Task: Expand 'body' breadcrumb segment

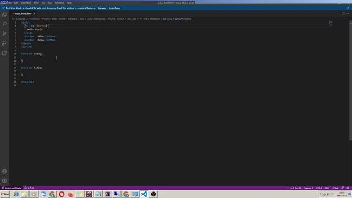Action: pyautogui.click(x=167, y=19)
